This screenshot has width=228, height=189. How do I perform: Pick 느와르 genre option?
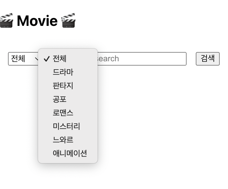(68, 139)
